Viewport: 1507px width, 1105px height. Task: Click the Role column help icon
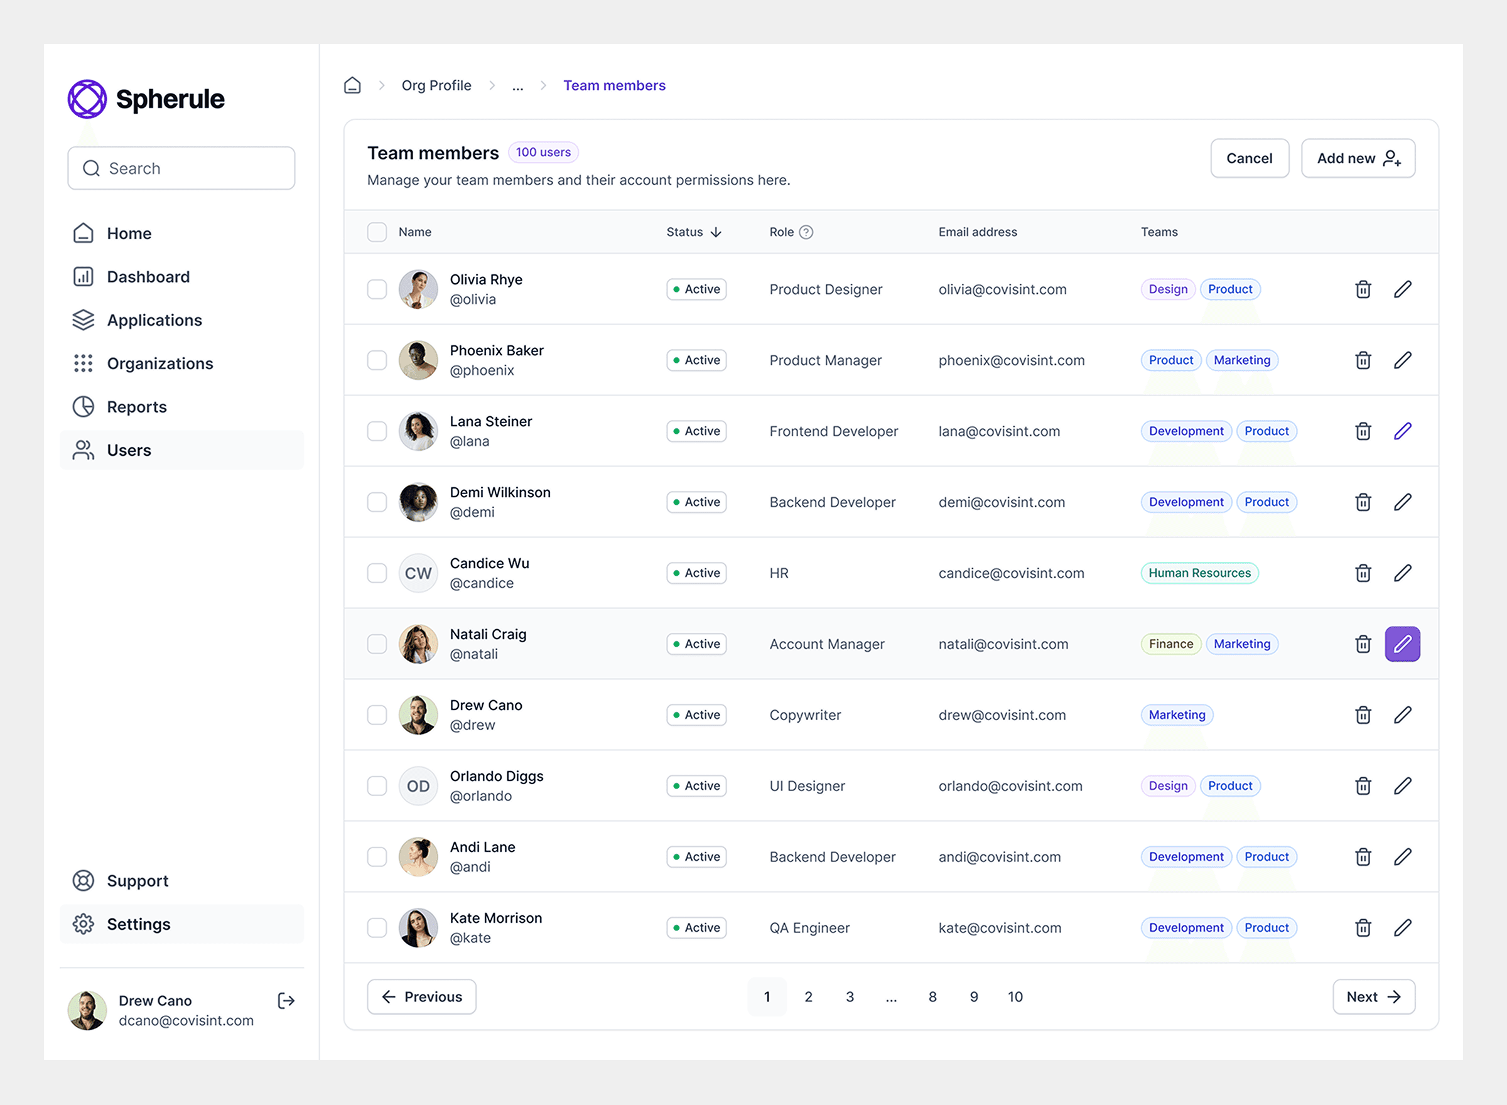806,232
